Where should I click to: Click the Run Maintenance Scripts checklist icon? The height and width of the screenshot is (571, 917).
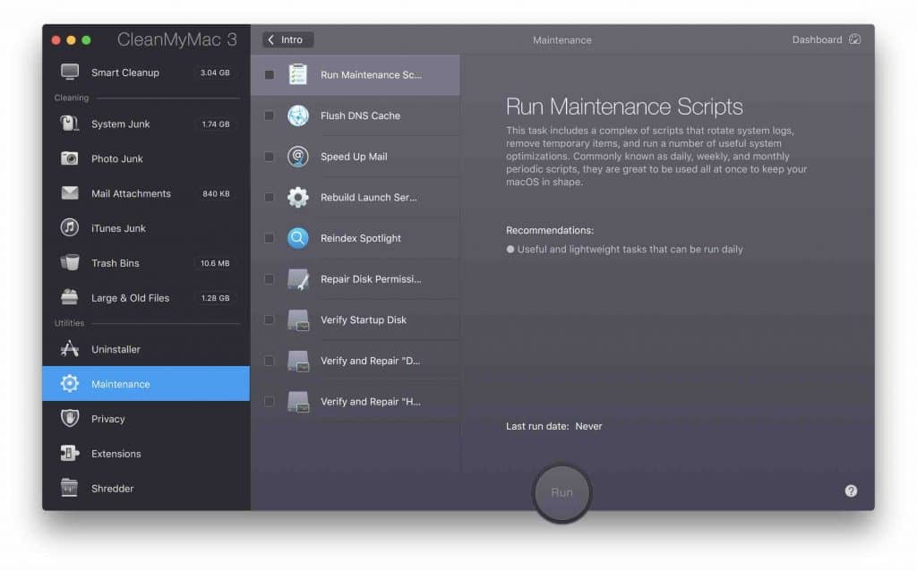click(298, 74)
